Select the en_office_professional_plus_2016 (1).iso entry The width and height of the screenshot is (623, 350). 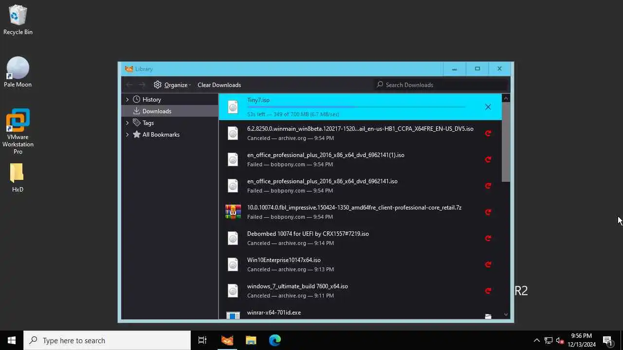[360, 159]
